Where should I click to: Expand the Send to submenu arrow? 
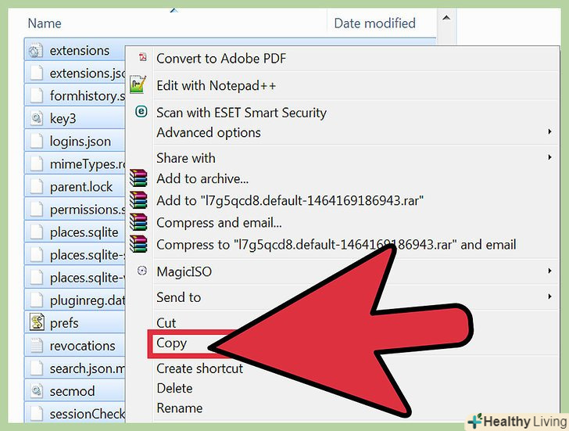point(549,296)
